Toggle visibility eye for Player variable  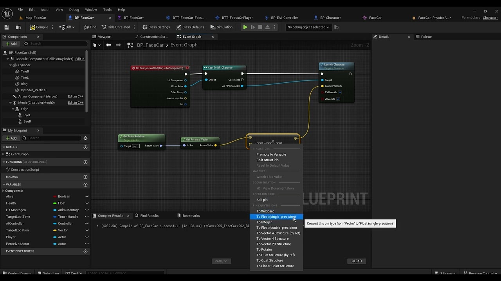pyautogui.click(x=87, y=237)
